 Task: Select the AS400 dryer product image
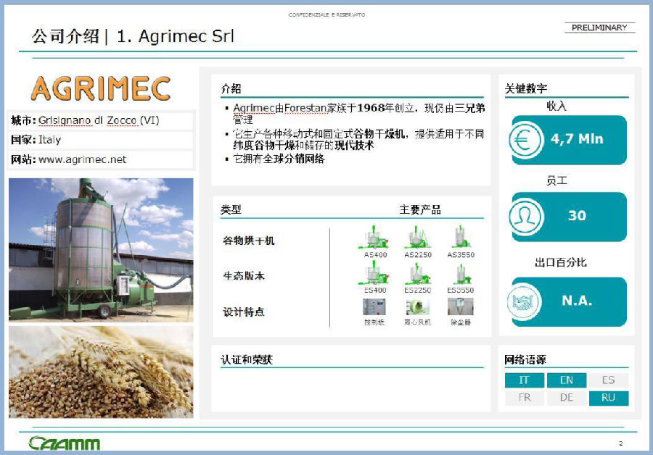(x=374, y=238)
